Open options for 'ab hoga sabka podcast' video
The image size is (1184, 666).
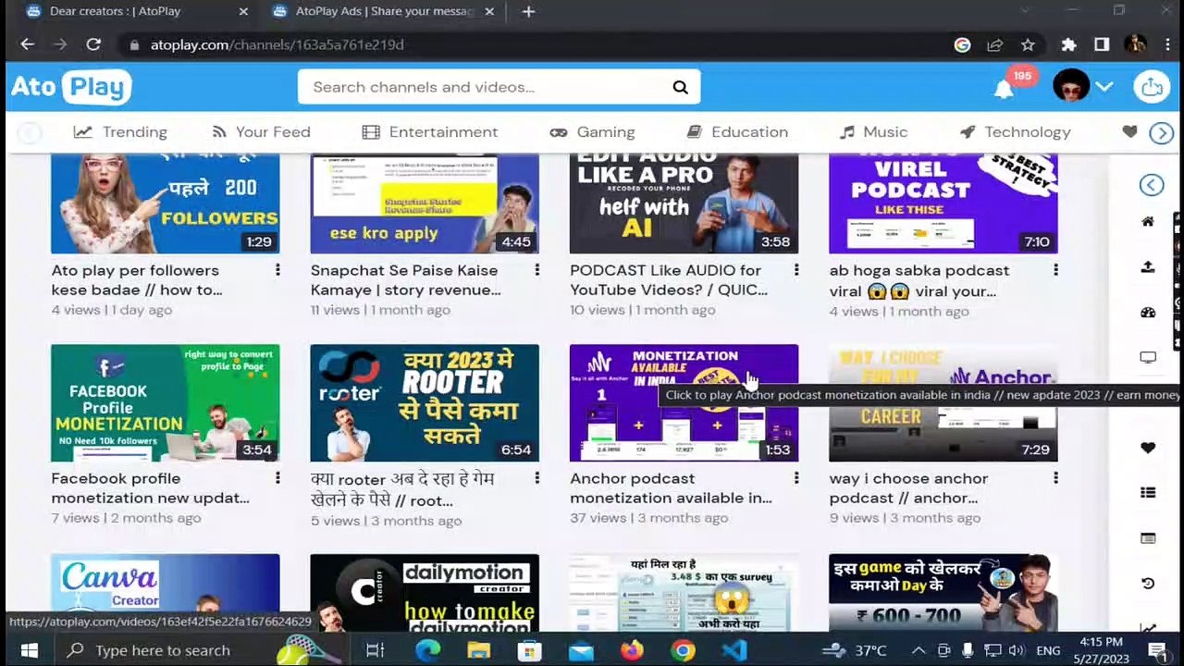[x=1055, y=270]
